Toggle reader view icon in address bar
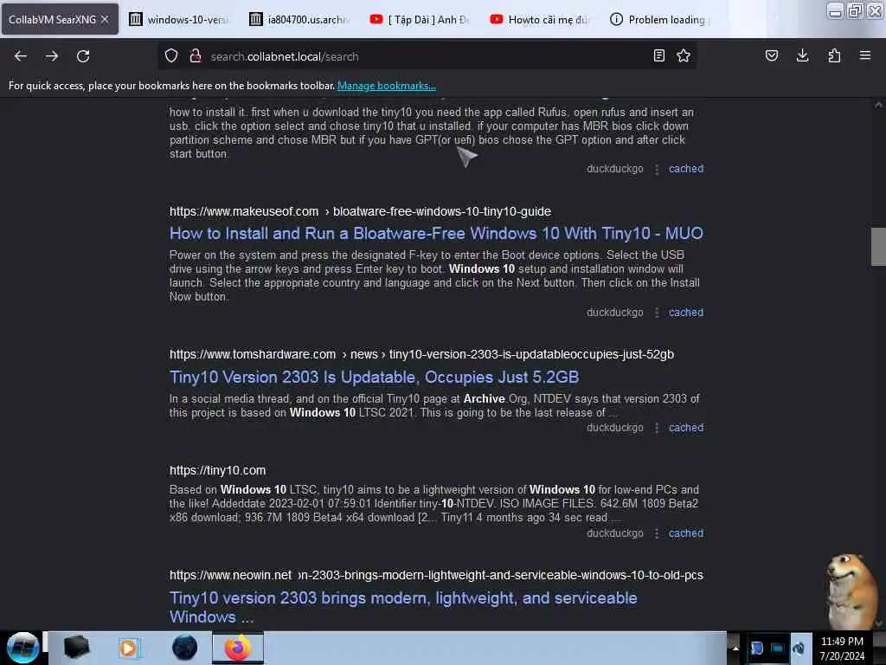This screenshot has width=886, height=665. tap(658, 55)
